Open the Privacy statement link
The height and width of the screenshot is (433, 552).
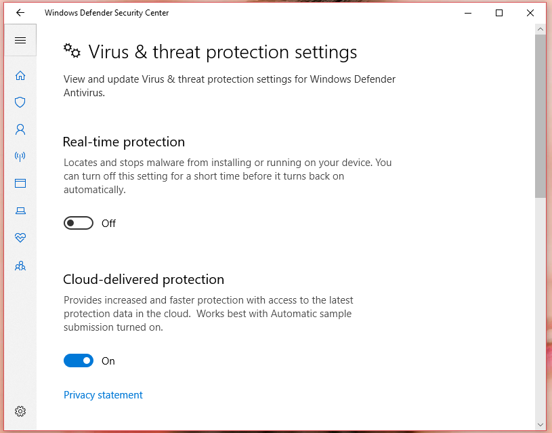pos(103,394)
